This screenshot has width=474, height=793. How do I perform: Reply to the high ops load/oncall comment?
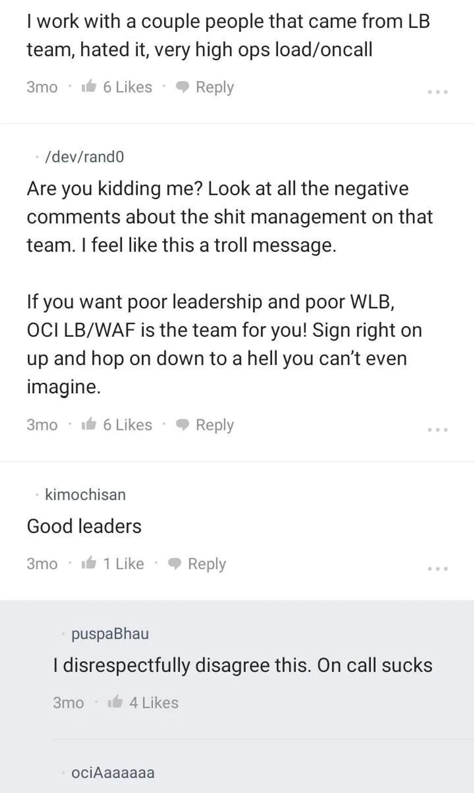click(x=205, y=87)
